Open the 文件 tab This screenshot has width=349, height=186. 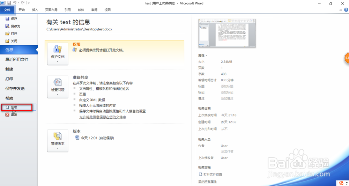click(x=7, y=10)
